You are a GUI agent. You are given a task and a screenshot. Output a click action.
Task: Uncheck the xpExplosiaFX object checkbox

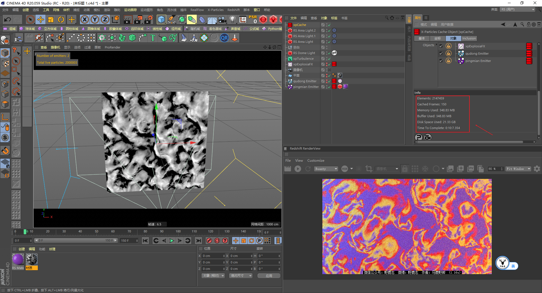441,46
